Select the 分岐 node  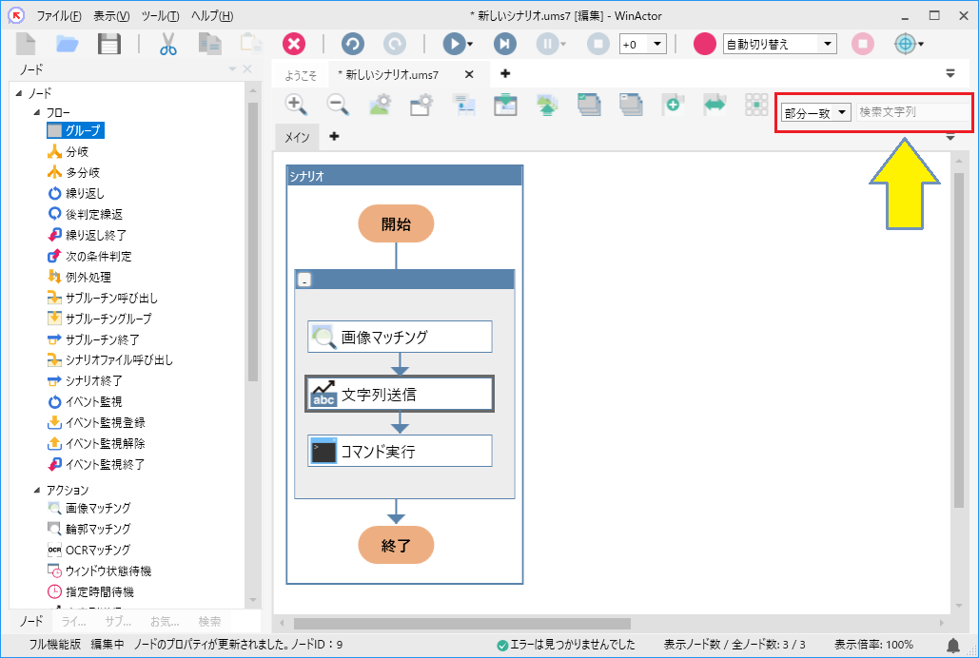[69, 152]
